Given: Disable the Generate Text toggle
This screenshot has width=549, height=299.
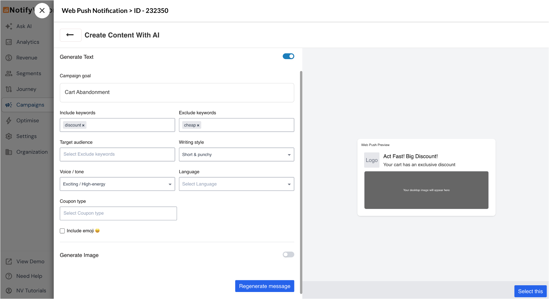Looking at the screenshot, I should click(288, 56).
